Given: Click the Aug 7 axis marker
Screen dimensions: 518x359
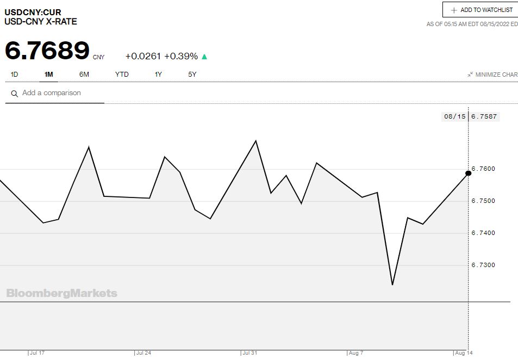Looking at the screenshot, I should click(x=356, y=353).
